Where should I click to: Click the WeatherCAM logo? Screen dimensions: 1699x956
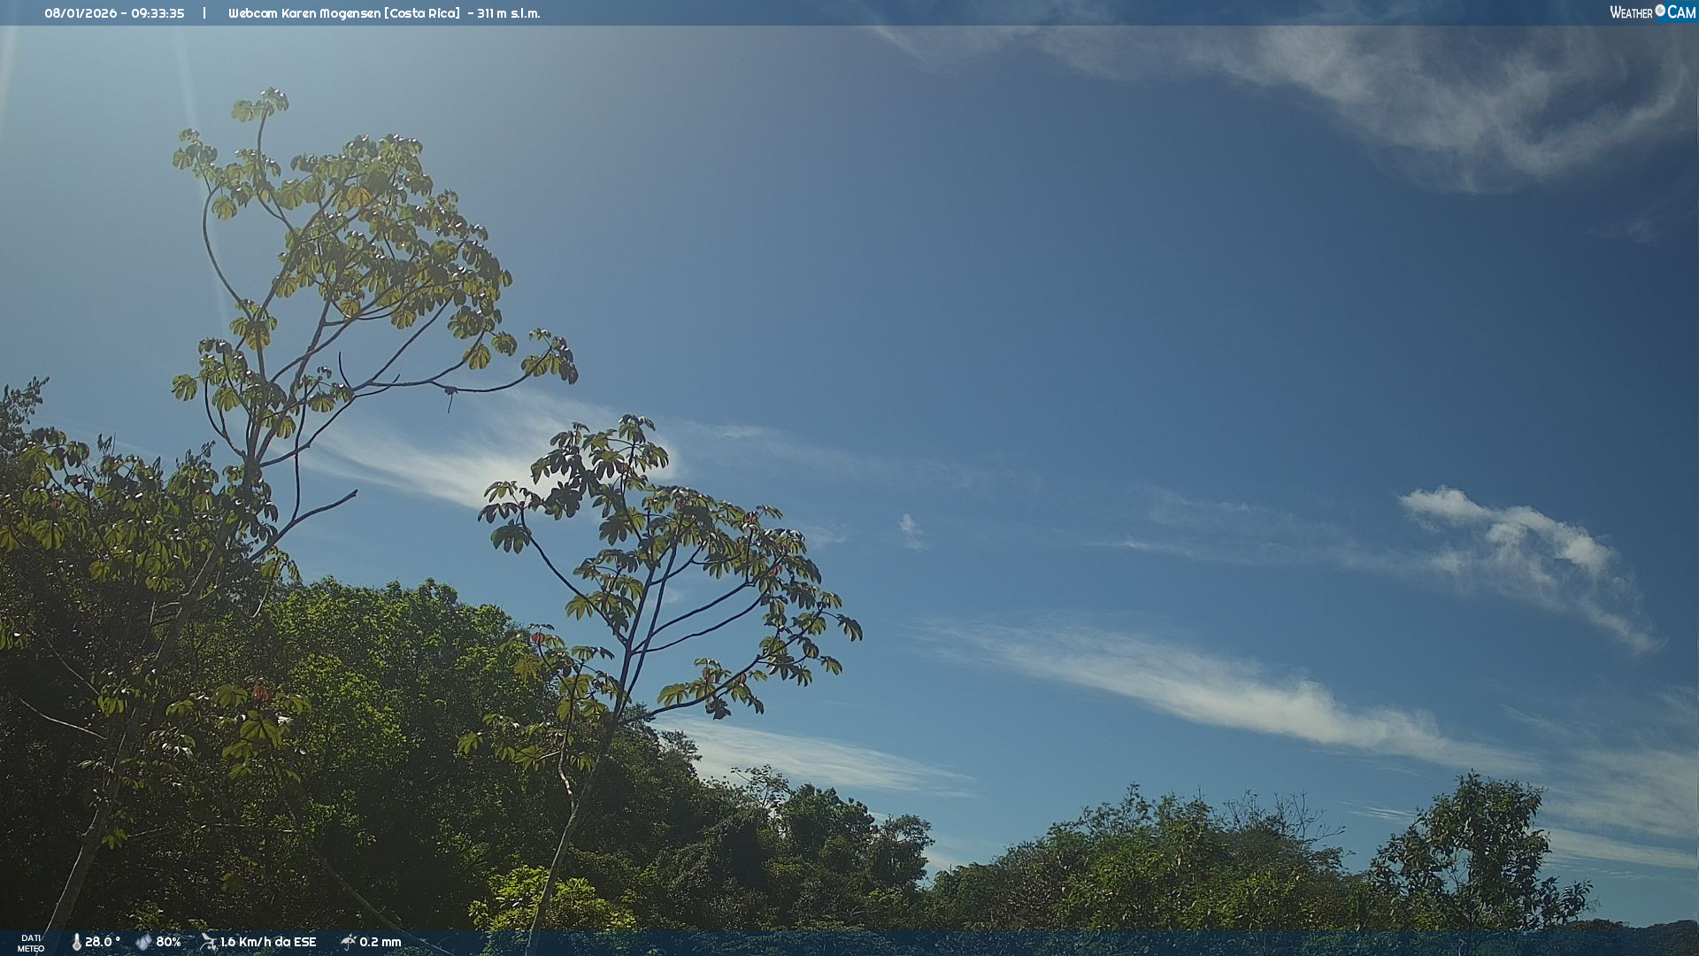[1652, 12]
